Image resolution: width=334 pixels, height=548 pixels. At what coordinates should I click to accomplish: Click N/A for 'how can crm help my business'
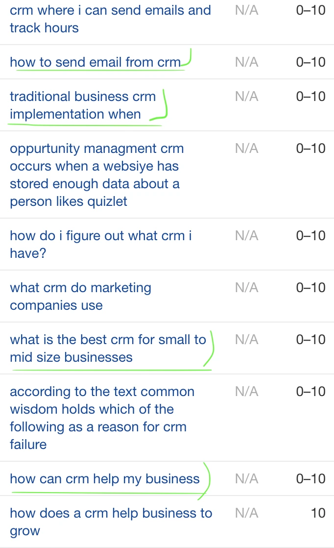tap(247, 478)
